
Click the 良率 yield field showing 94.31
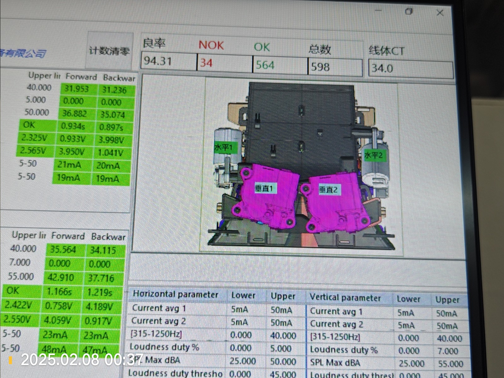(x=169, y=61)
